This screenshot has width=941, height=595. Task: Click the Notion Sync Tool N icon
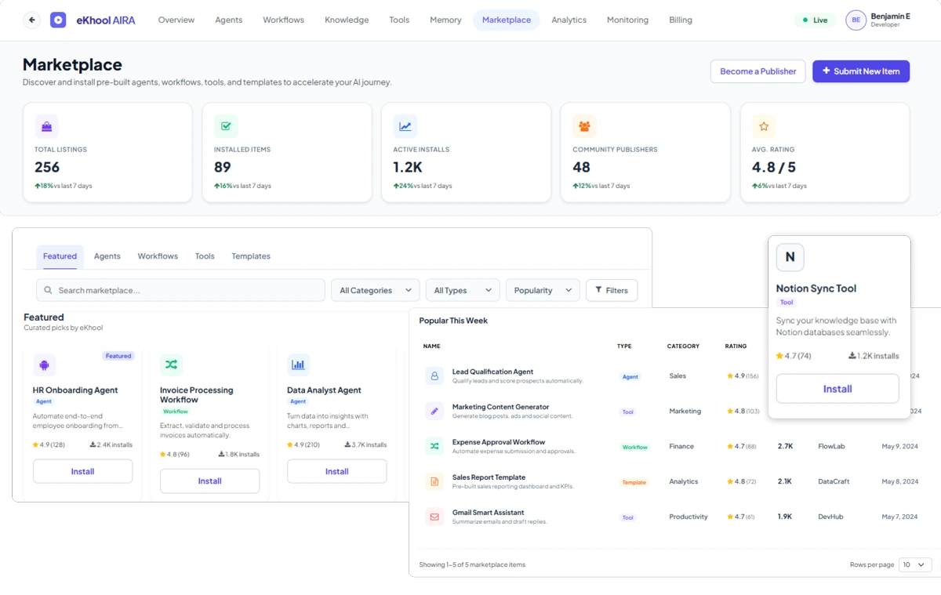point(790,257)
